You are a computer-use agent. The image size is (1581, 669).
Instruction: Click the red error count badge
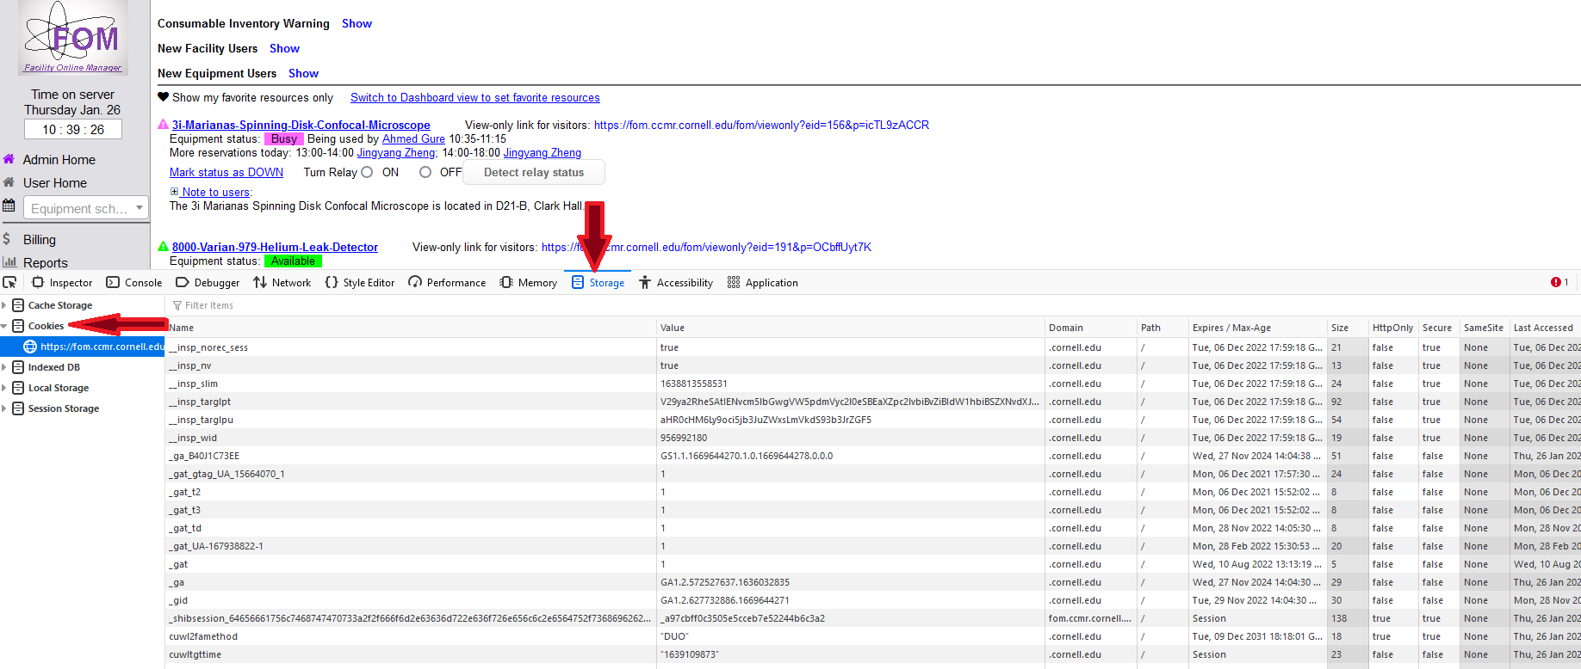tap(1559, 282)
